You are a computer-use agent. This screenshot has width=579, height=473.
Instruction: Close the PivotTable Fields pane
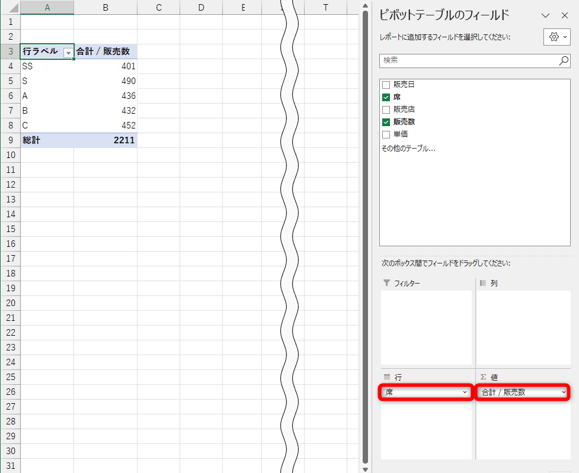pyautogui.click(x=565, y=15)
